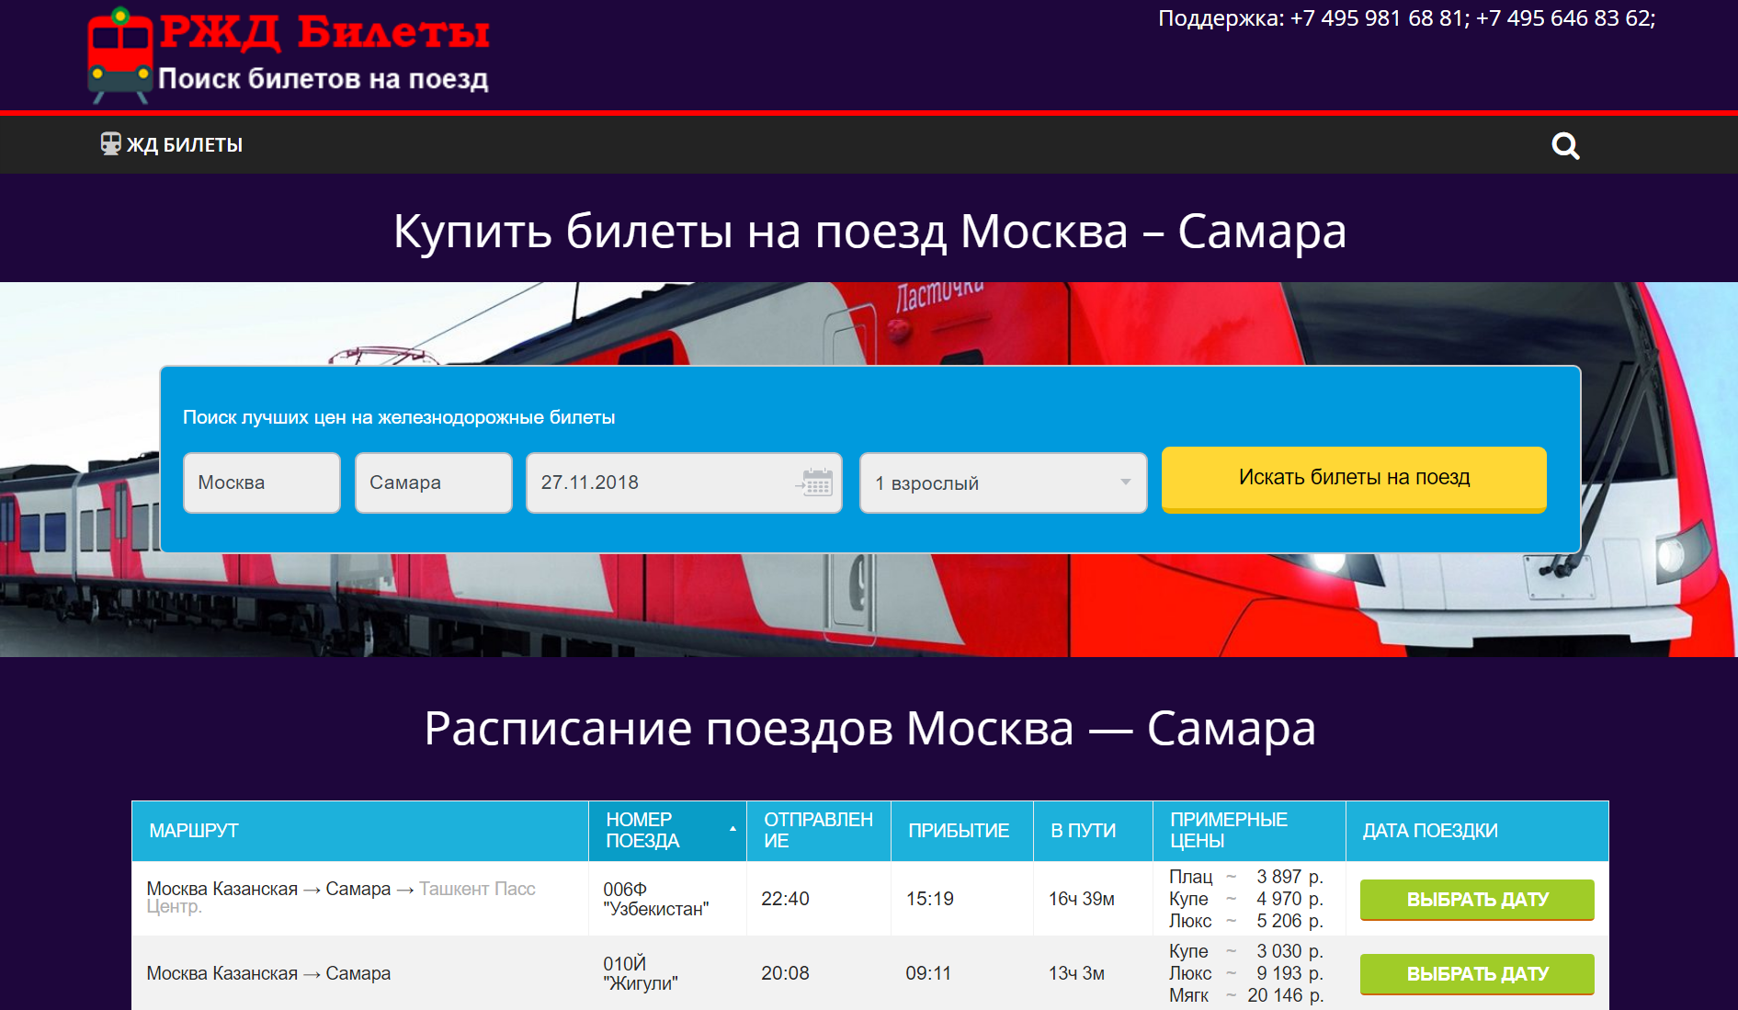
Task: Expand the 1 взрослый passenger dropdown
Action: tap(1004, 482)
